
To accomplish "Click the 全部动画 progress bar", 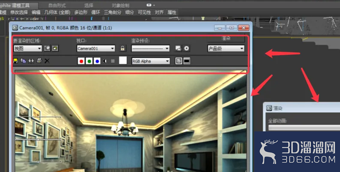I will coord(304,128).
